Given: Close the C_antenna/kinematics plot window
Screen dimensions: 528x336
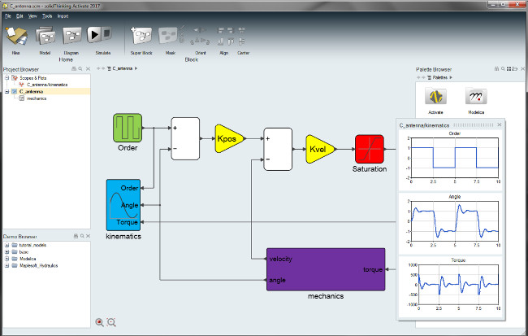Looking at the screenshot, I should coord(500,124).
